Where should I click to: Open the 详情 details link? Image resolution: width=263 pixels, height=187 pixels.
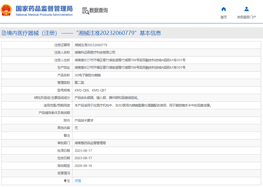[x=78, y=181]
